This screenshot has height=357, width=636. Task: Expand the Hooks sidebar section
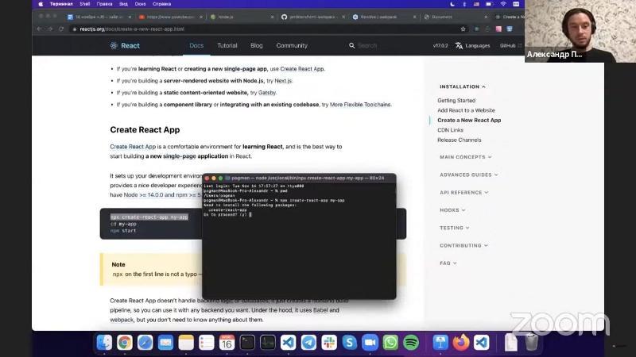[452, 210]
